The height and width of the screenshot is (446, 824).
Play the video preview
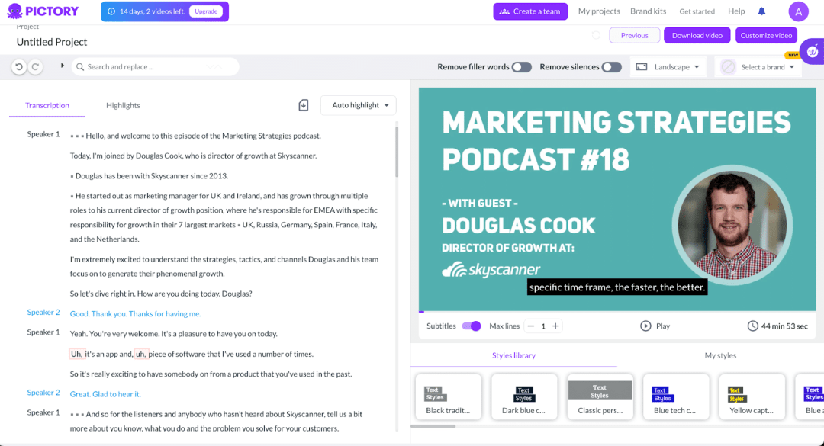pyautogui.click(x=655, y=326)
